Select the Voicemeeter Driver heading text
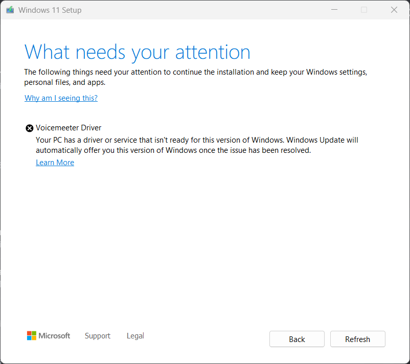The image size is (410, 364). click(69, 127)
